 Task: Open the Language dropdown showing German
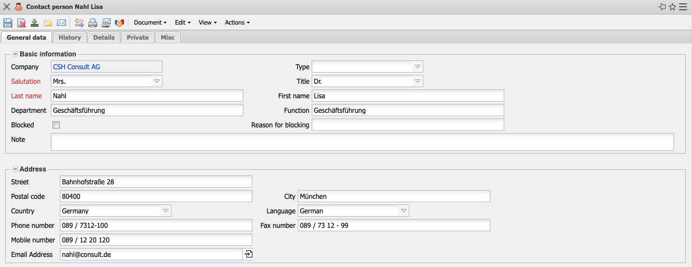[x=403, y=211]
